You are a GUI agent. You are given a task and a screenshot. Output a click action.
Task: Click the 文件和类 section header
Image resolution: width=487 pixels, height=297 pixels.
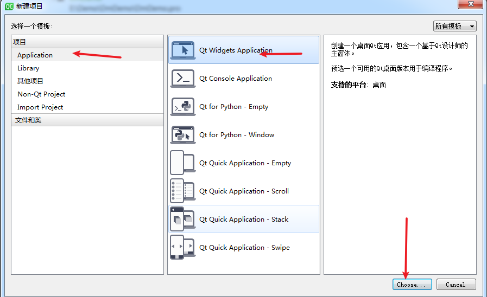click(87, 120)
